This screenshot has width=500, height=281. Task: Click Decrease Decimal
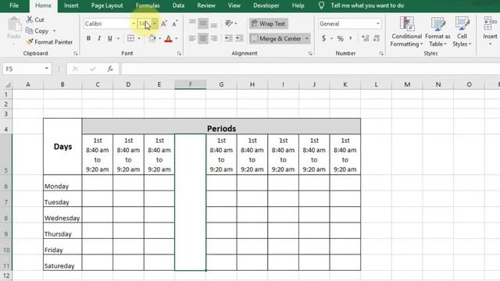(x=377, y=38)
